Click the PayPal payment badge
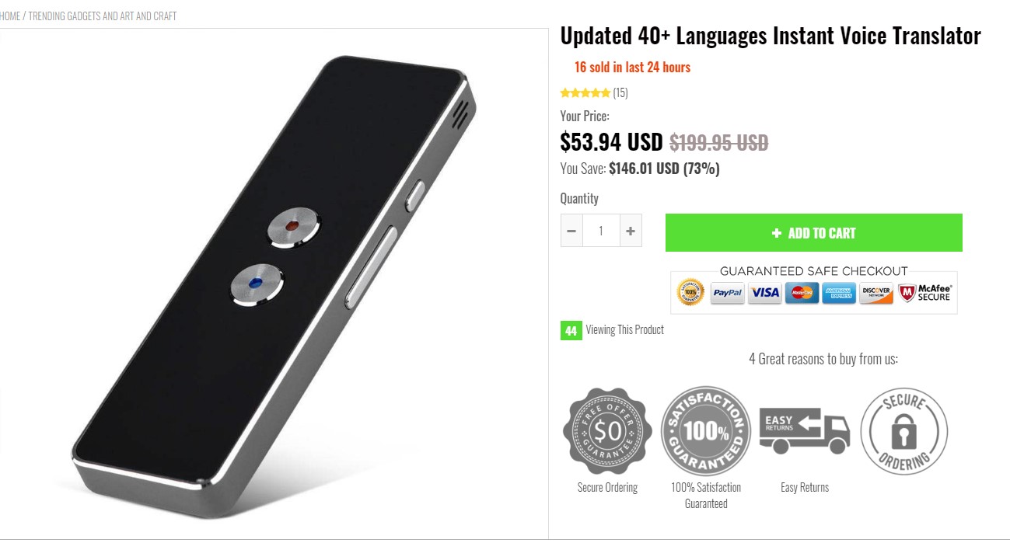This screenshot has height=543, width=1010. click(728, 293)
